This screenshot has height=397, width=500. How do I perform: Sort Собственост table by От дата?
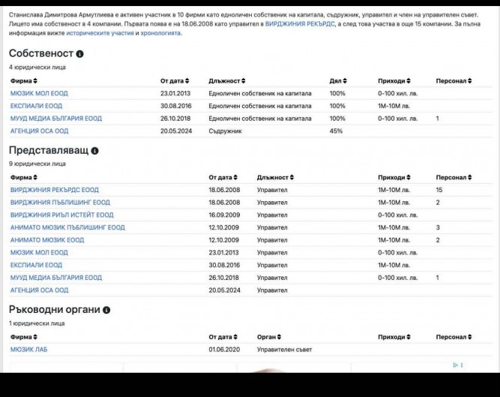click(175, 80)
